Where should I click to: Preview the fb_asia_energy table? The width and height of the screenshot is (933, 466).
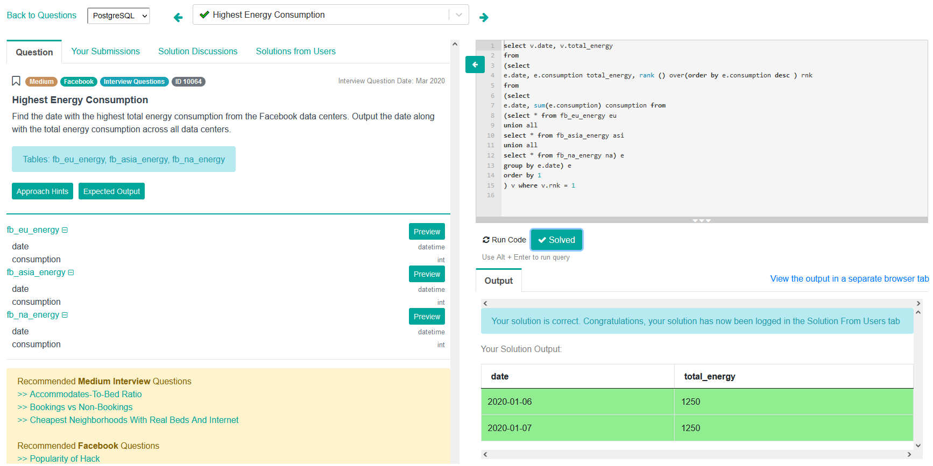click(427, 274)
